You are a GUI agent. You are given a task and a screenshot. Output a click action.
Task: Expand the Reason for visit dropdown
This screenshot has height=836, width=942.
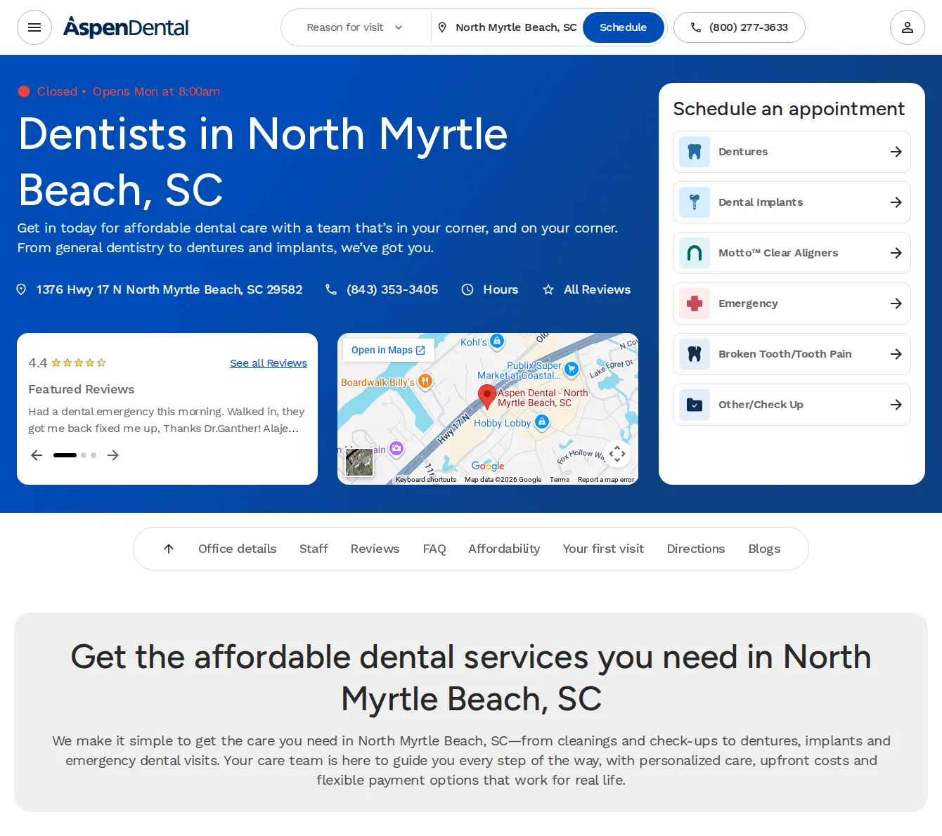[356, 27]
